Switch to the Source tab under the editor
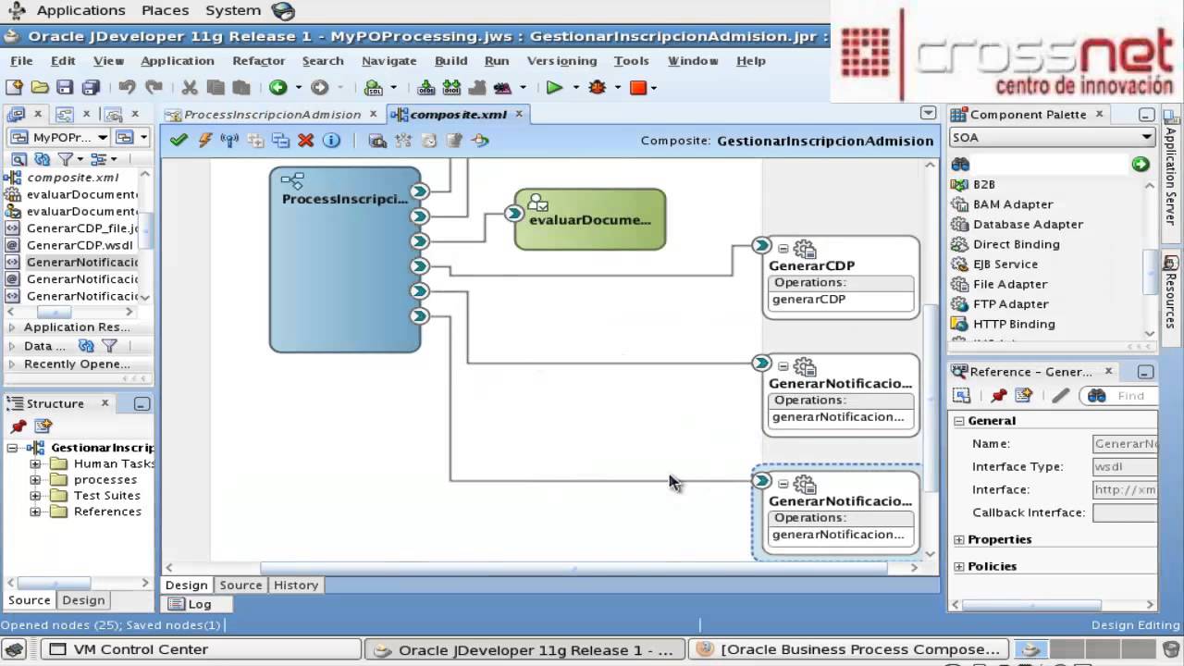Viewport: 1184px width, 666px height. 240,585
